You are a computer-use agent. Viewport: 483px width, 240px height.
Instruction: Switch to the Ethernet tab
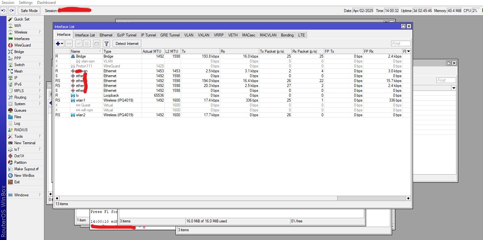106,35
